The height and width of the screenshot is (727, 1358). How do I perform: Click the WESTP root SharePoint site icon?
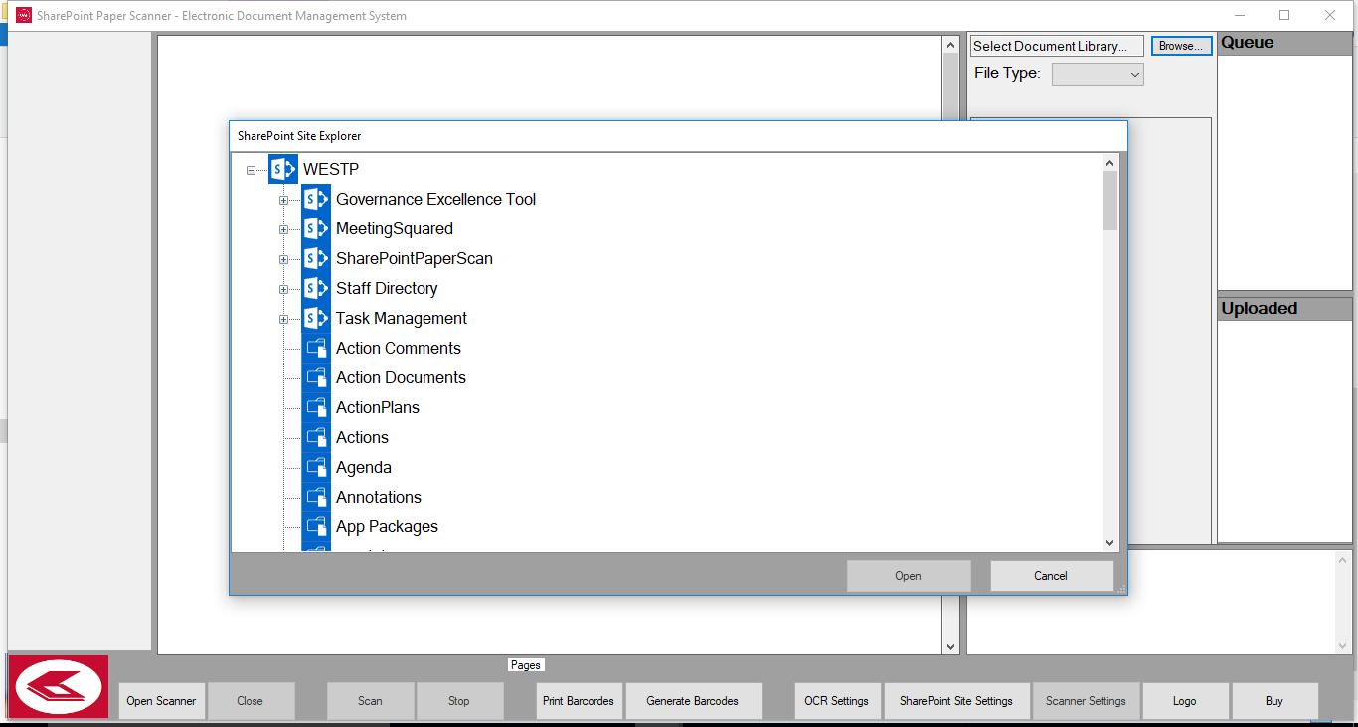[283, 169]
